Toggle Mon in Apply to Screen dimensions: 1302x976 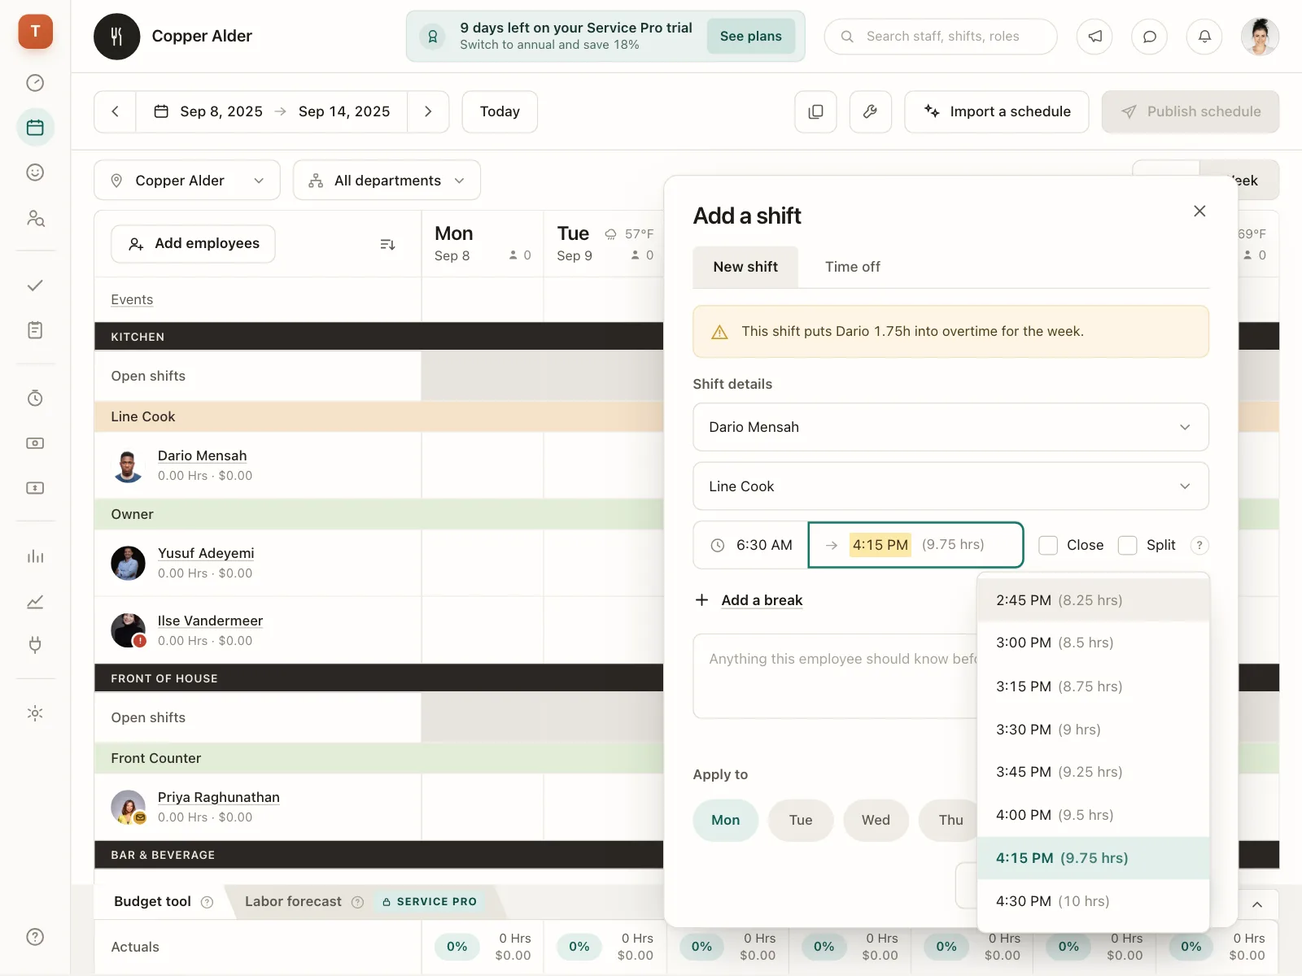[726, 820]
